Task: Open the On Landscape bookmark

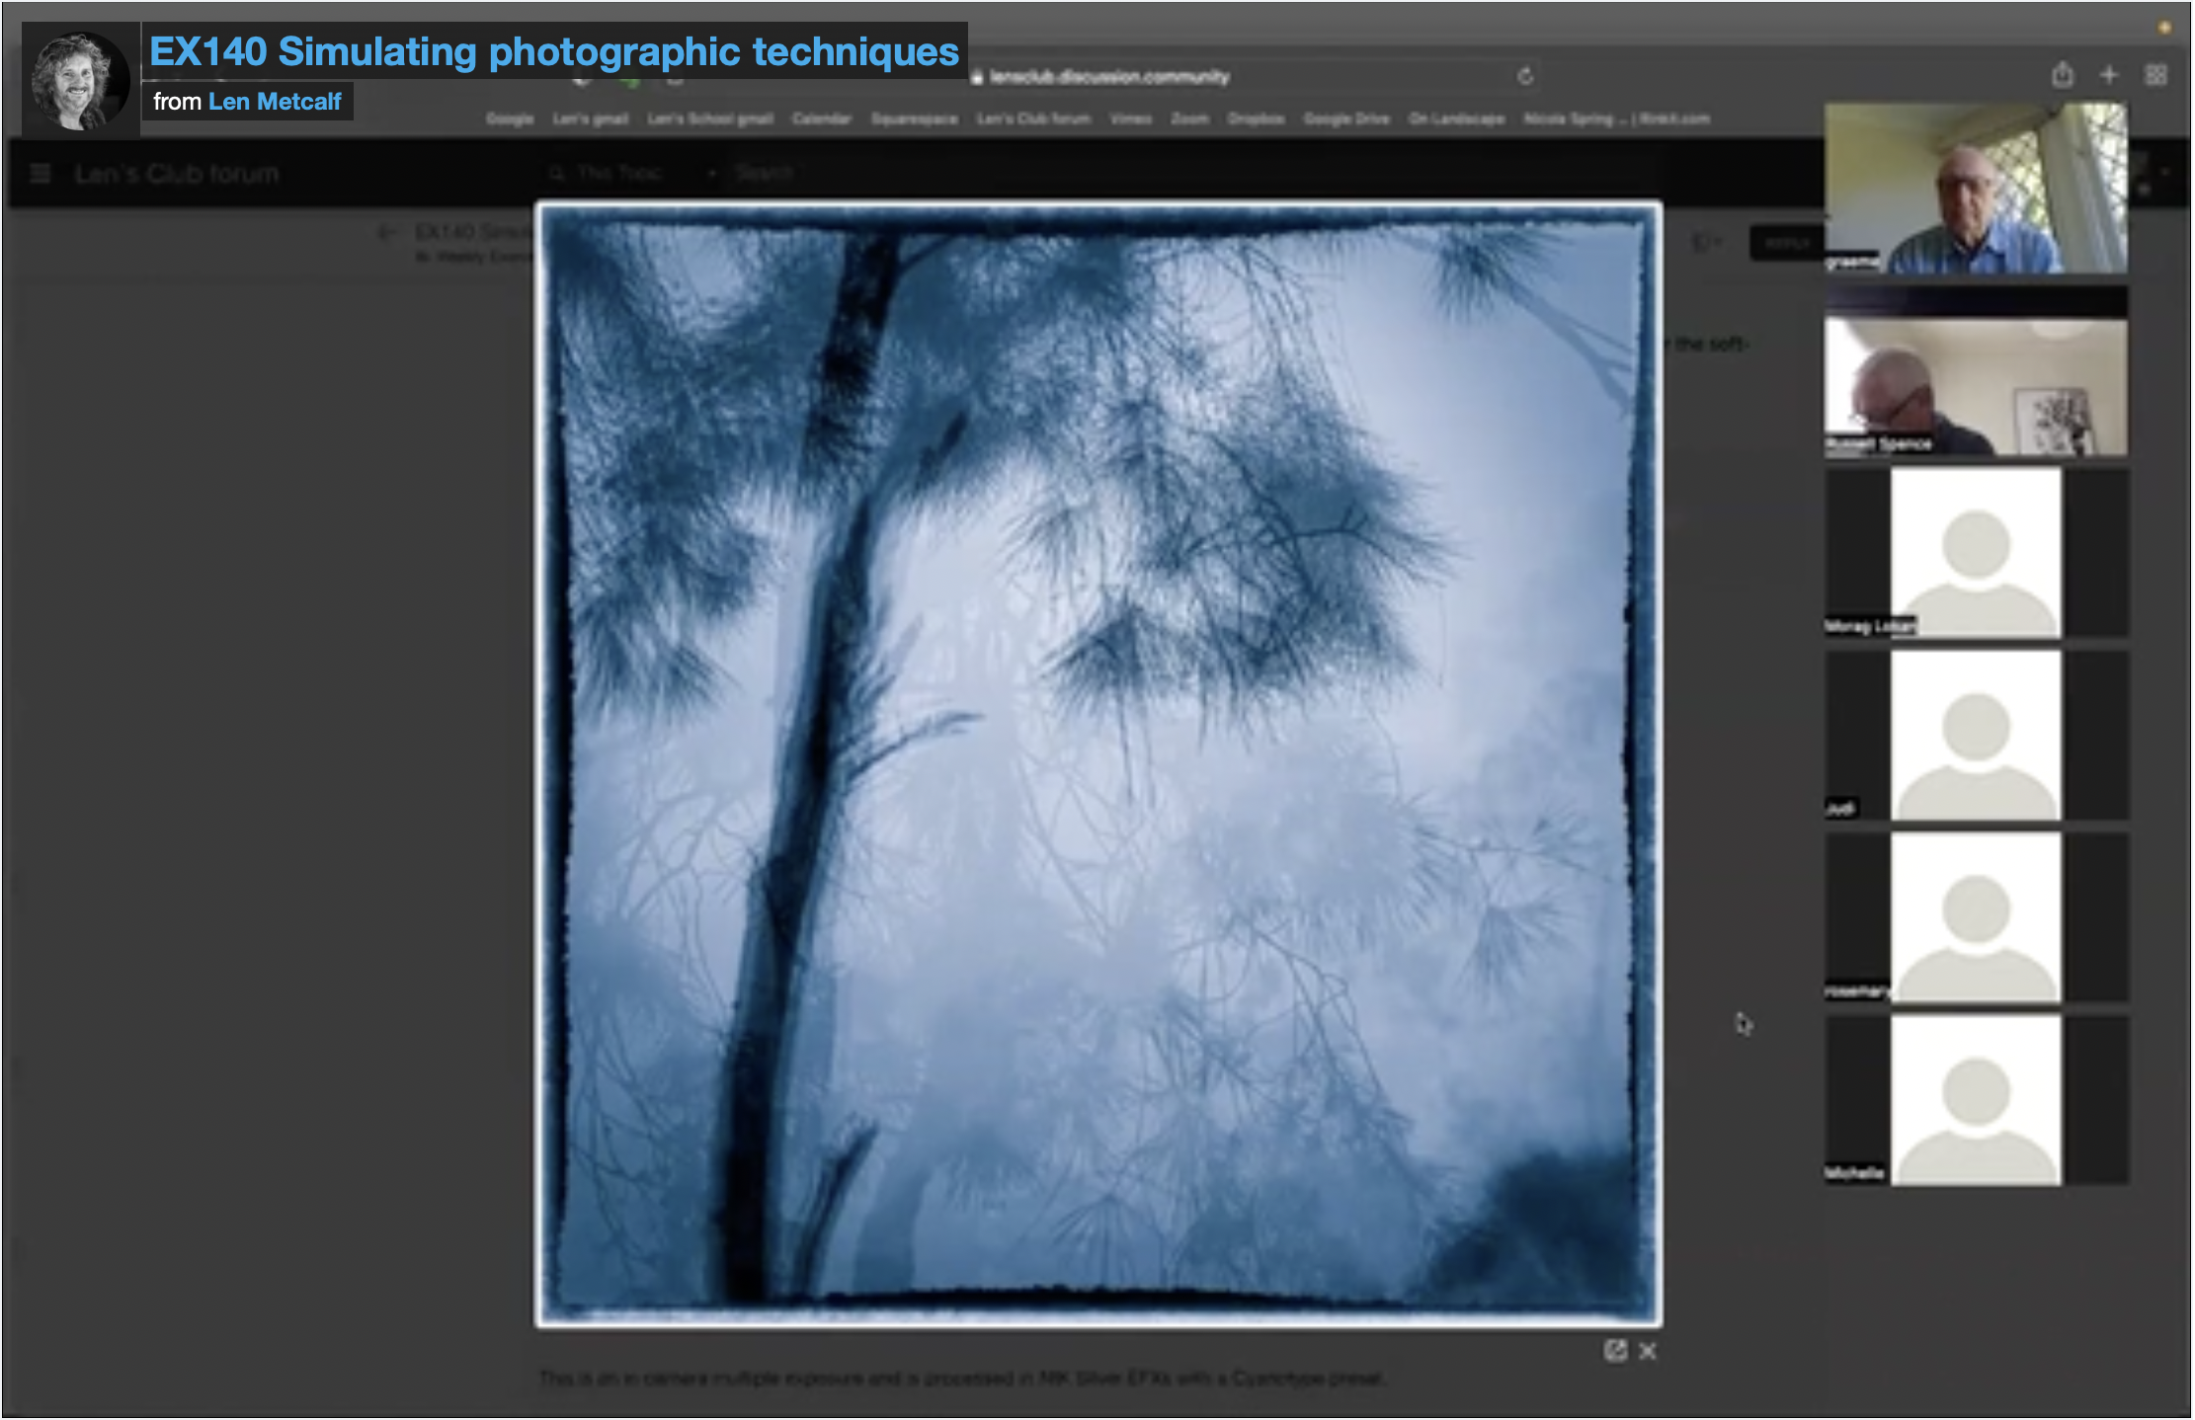Action: tap(1456, 118)
